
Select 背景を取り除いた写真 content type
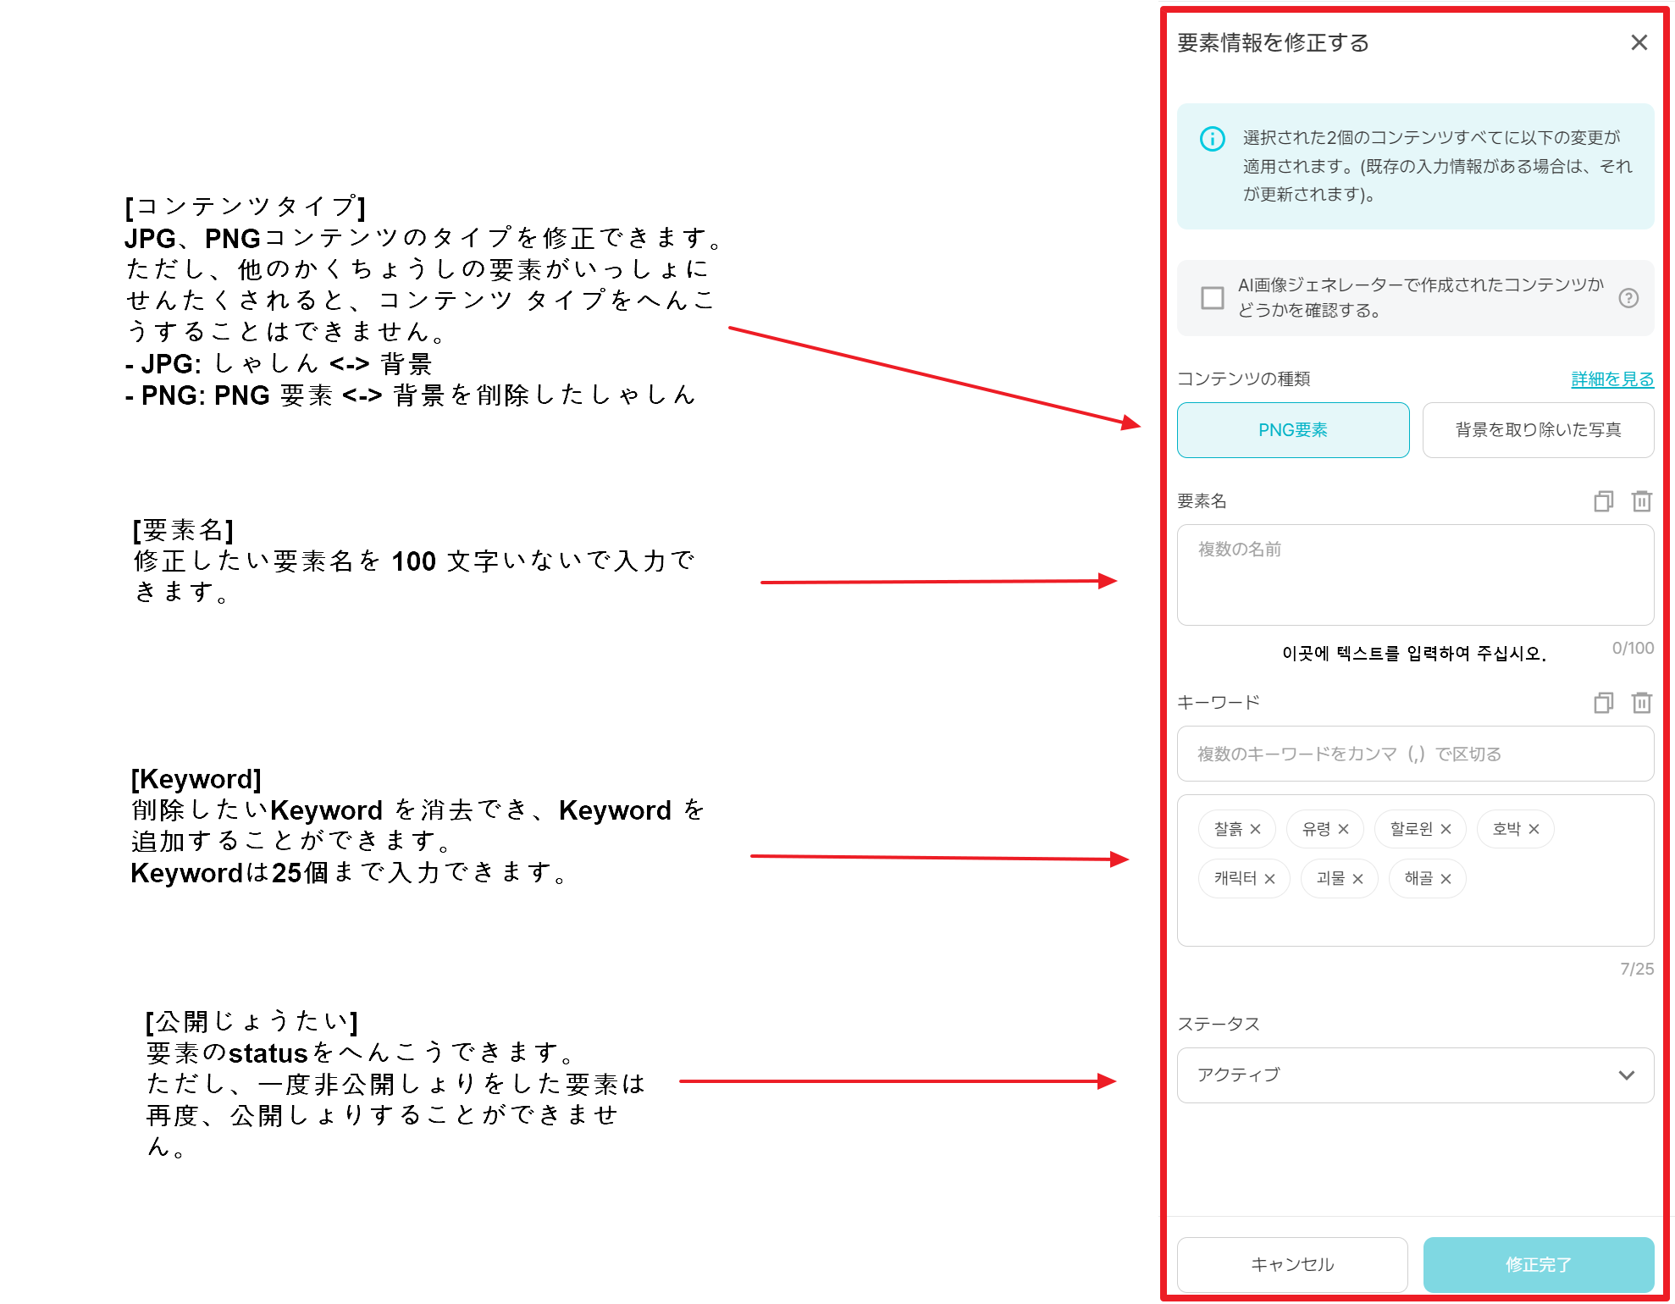tap(1538, 430)
